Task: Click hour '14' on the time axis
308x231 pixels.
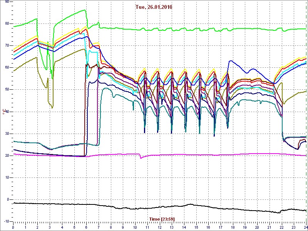Action: 184,227
